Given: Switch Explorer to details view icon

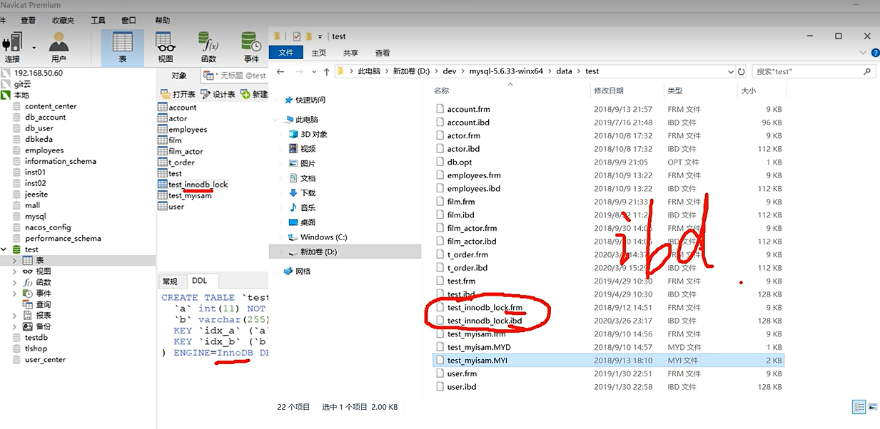Looking at the screenshot, I should pos(859,407).
